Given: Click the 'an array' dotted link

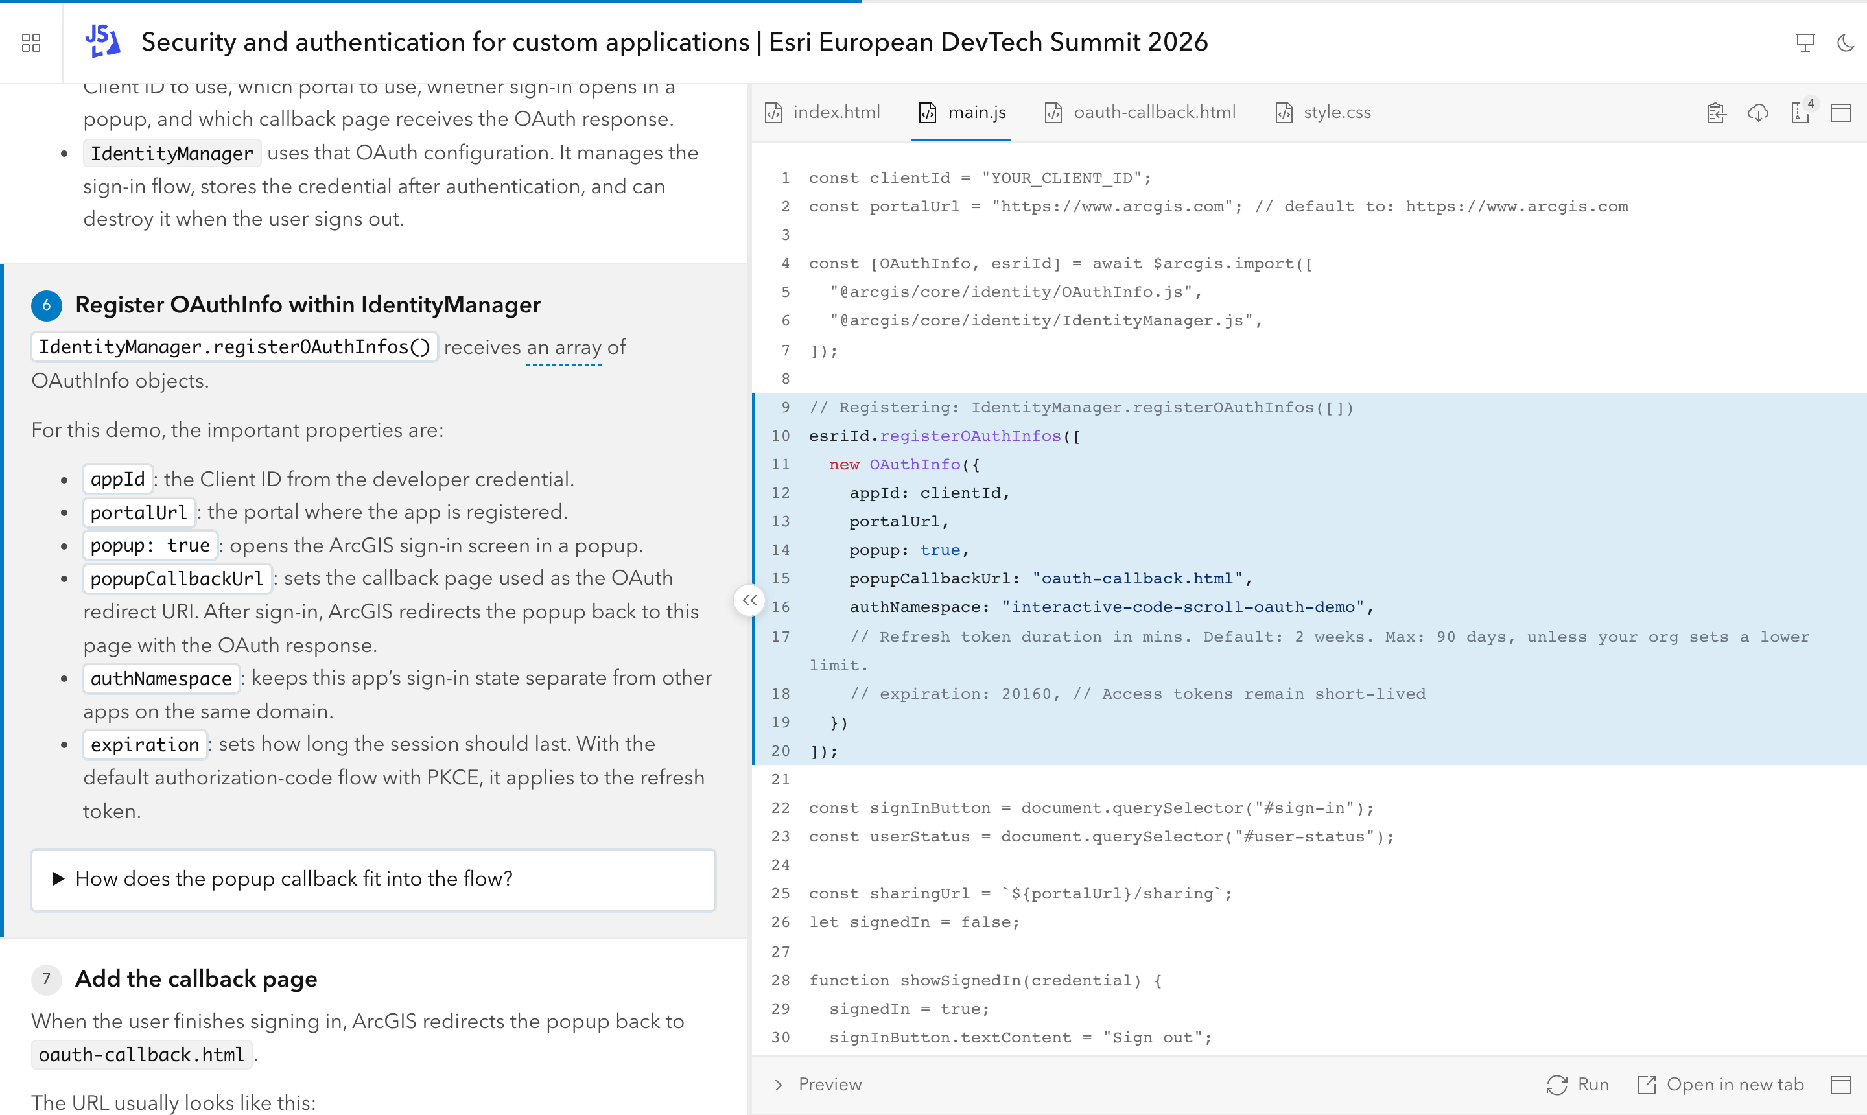Looking at the screenshot, I should [x=563, y=348].
